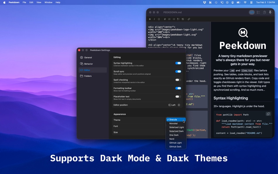Choose GitHub Light theme
The image size is (278, 174).
[176, 143]
